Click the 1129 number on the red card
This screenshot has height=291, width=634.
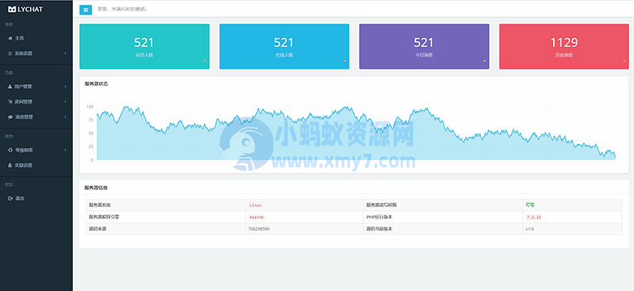pos(564,43)
